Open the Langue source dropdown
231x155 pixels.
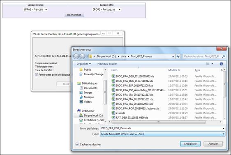point(35,9)
